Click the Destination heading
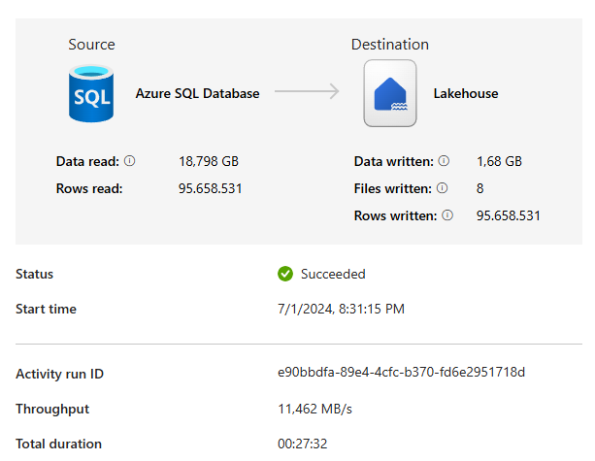Screen dimensions: 595x461 pos(389,45)
